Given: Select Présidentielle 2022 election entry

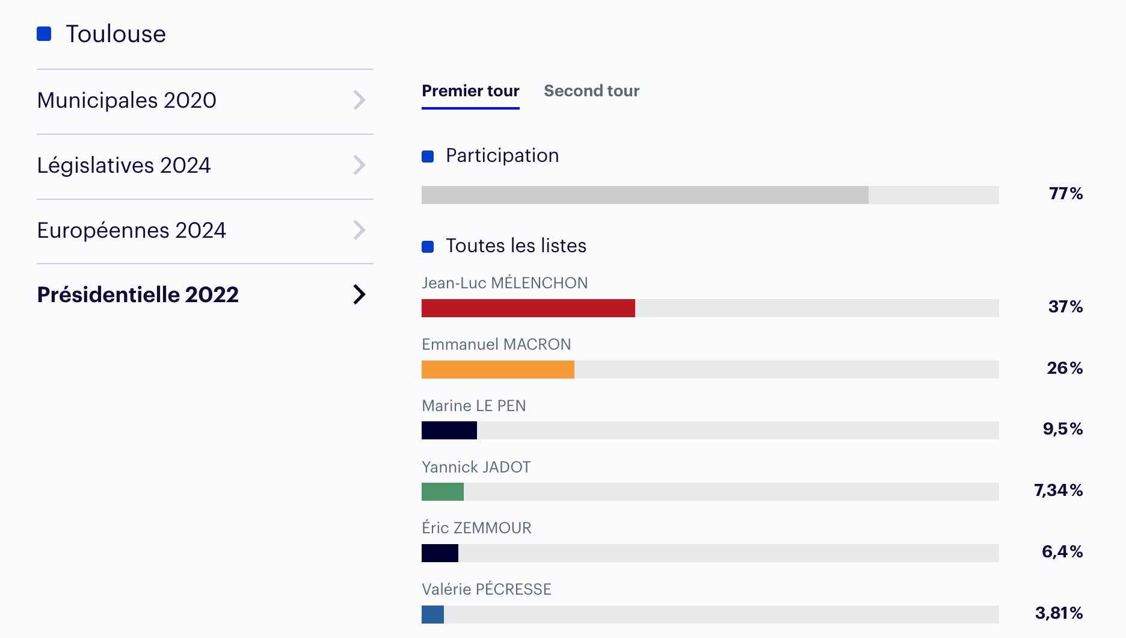Looking at the screenshot, I should pyautogui.click(x=138, y=294).
